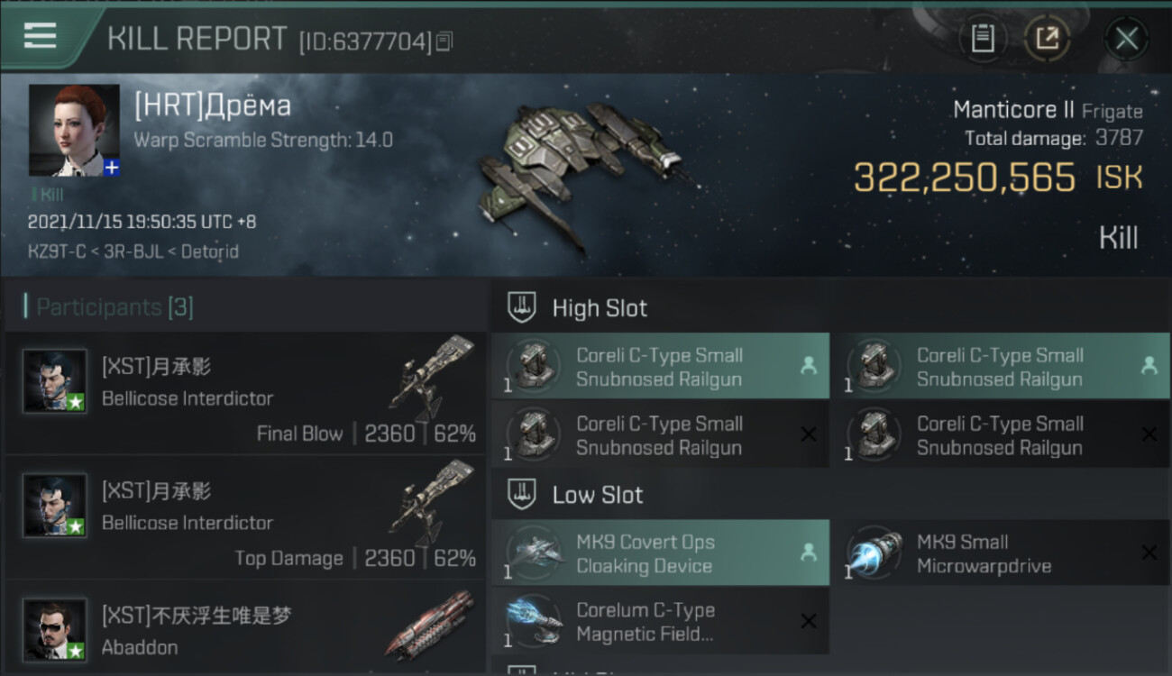The height and width of the screenshot is (676, 1172).
Task: Close the Kill Report window
Action: coord(1126,39)
